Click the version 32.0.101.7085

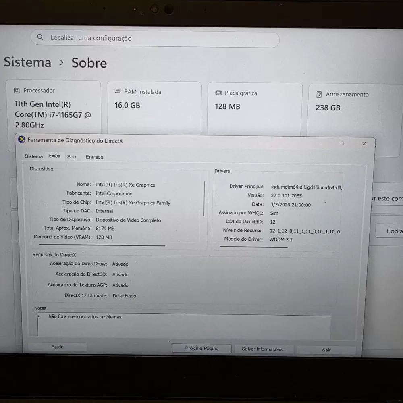click(x=286, y=195)
